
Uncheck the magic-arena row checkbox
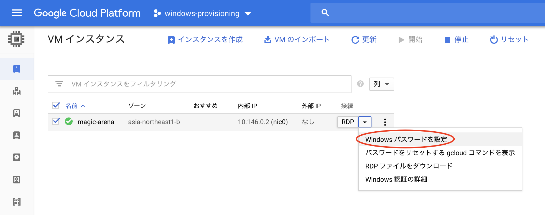point(56,121)
